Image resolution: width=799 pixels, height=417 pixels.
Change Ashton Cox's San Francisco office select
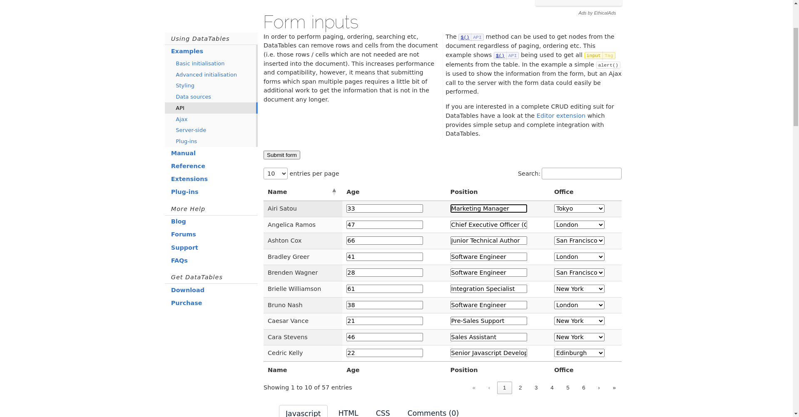579,241
